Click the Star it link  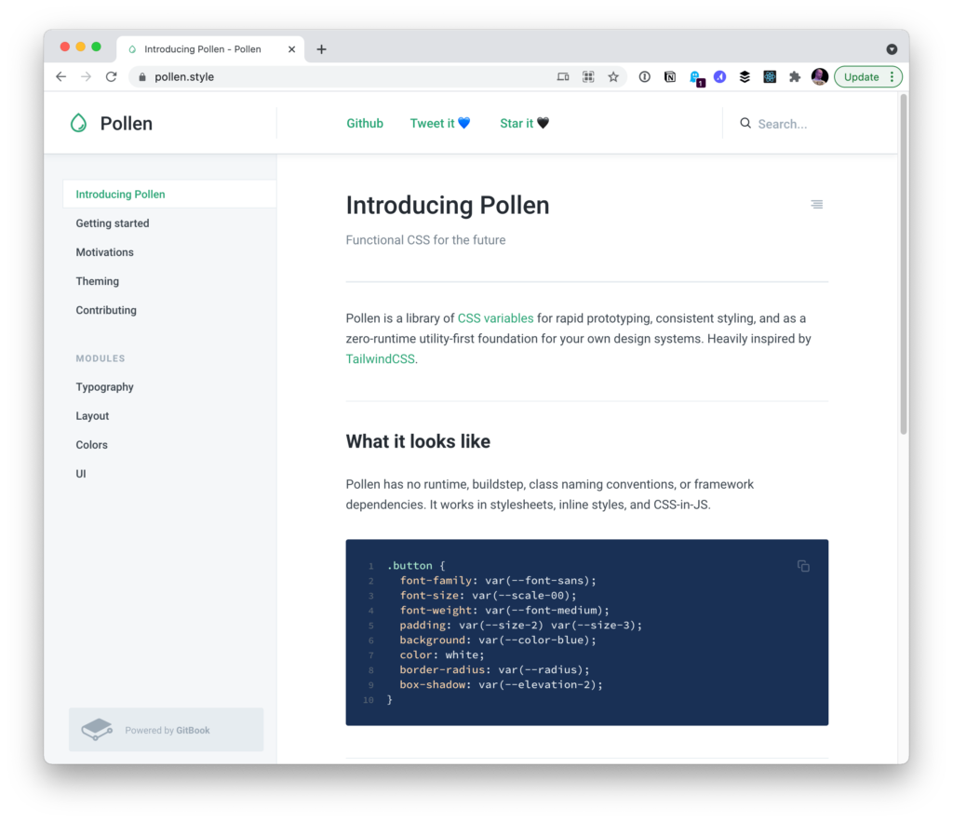point(525,124)
